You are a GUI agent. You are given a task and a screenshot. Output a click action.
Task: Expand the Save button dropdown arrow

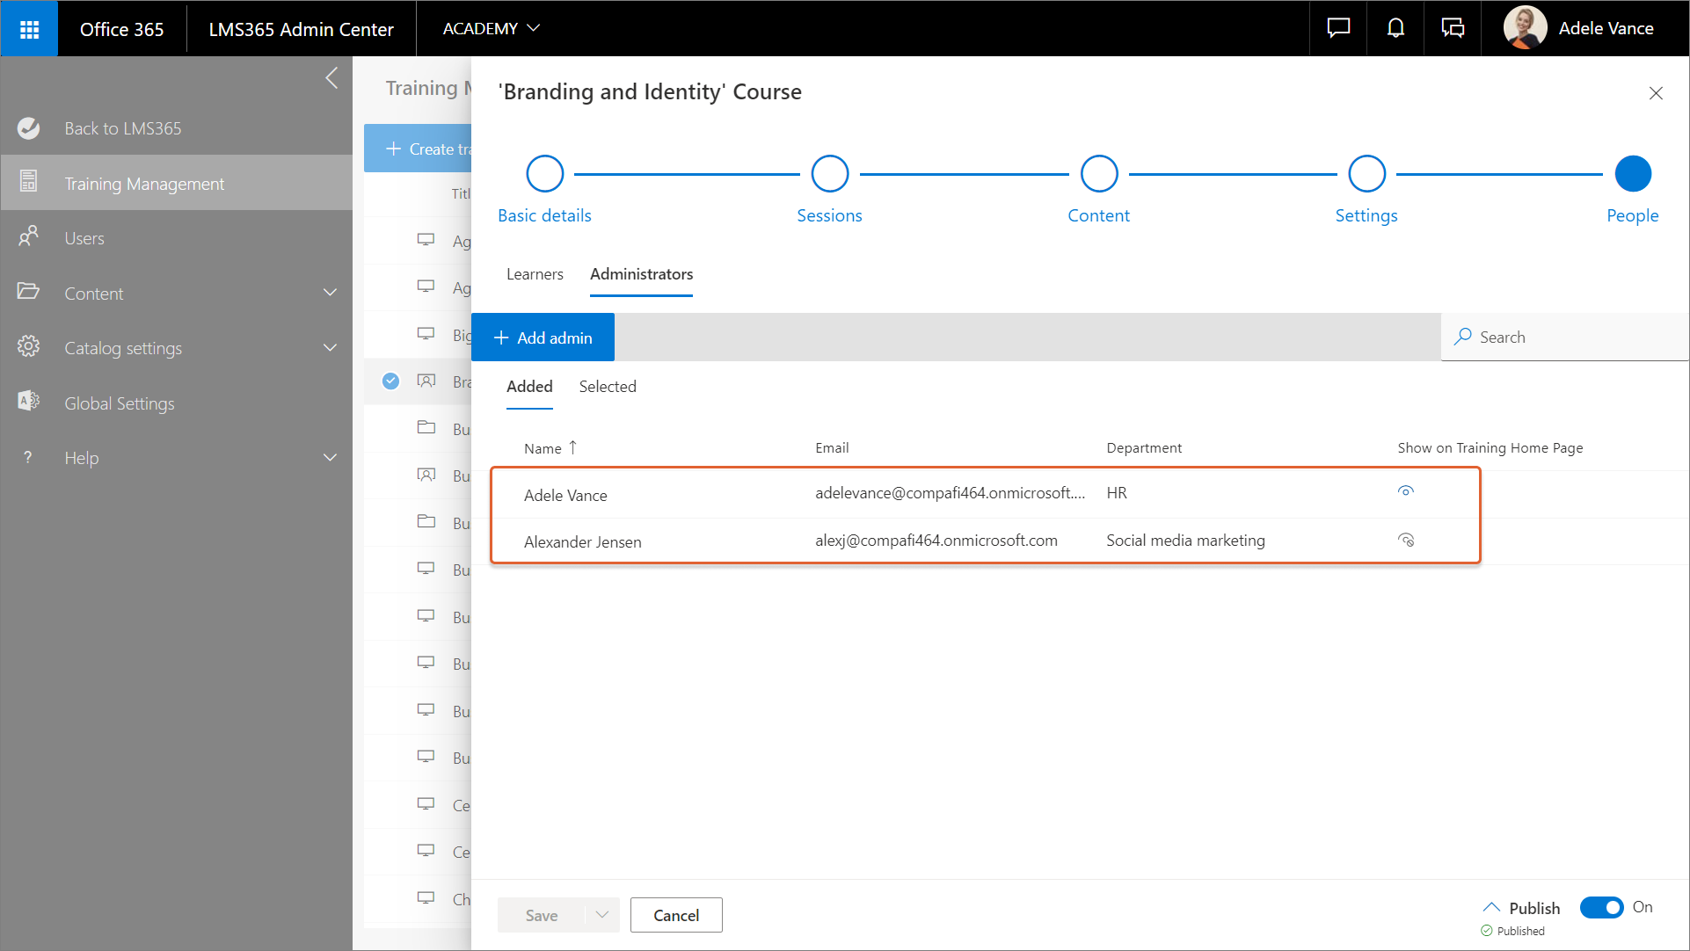pyautogui.click(x=602, y=915)
